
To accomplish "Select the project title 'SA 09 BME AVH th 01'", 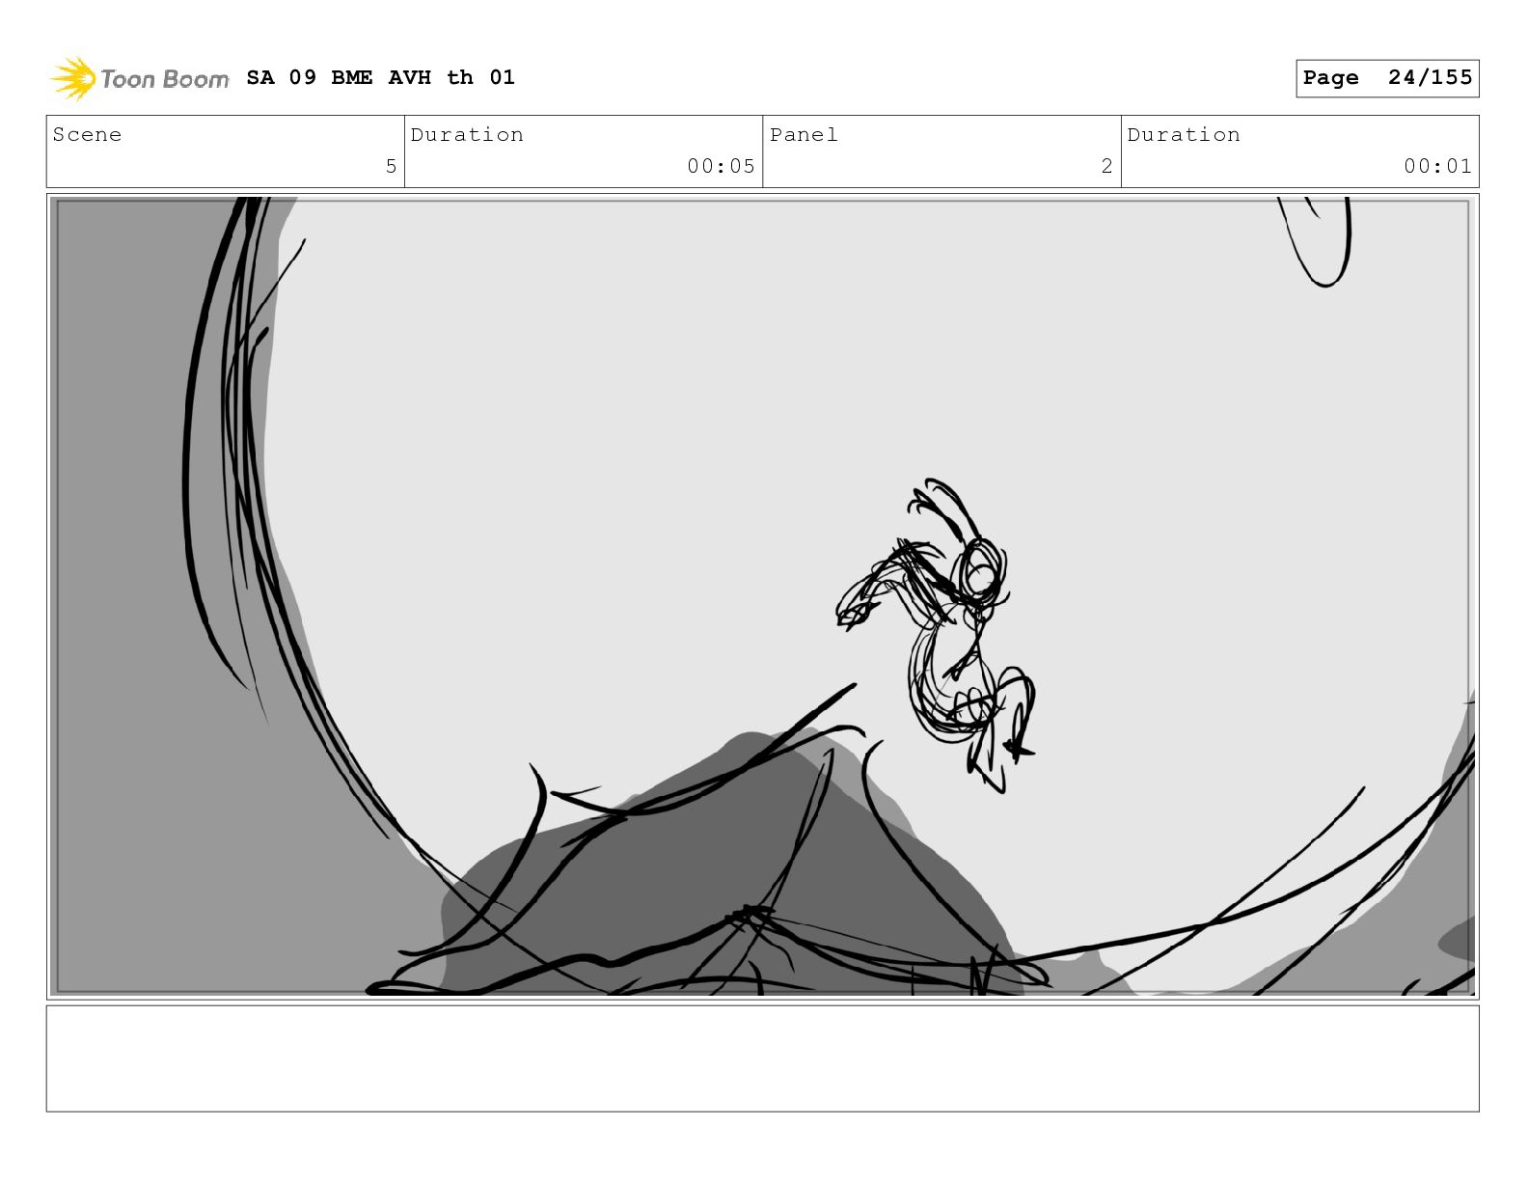I will 380,77.
